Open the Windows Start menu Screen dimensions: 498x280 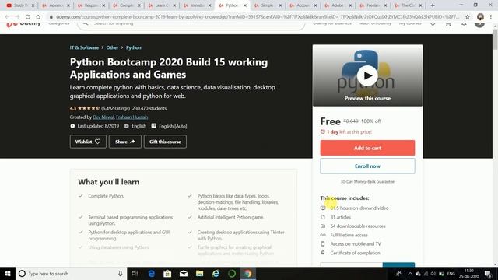pyautogui.click(x=8, y=273)
